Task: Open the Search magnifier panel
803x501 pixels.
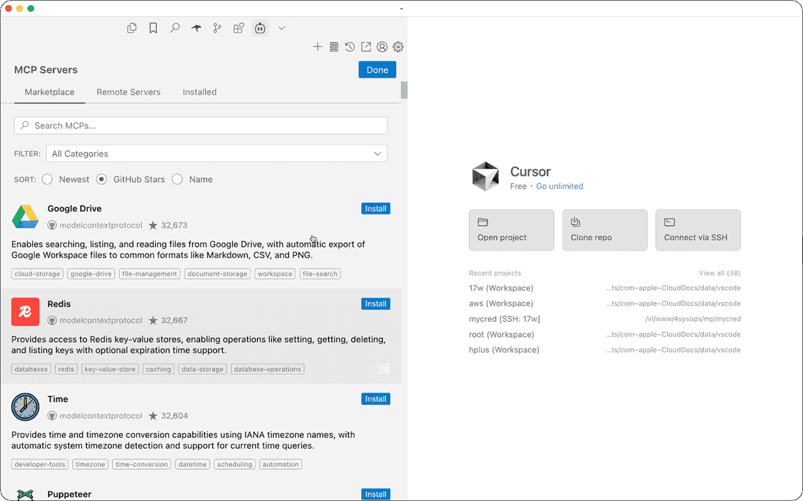Action: pos(175,28)
